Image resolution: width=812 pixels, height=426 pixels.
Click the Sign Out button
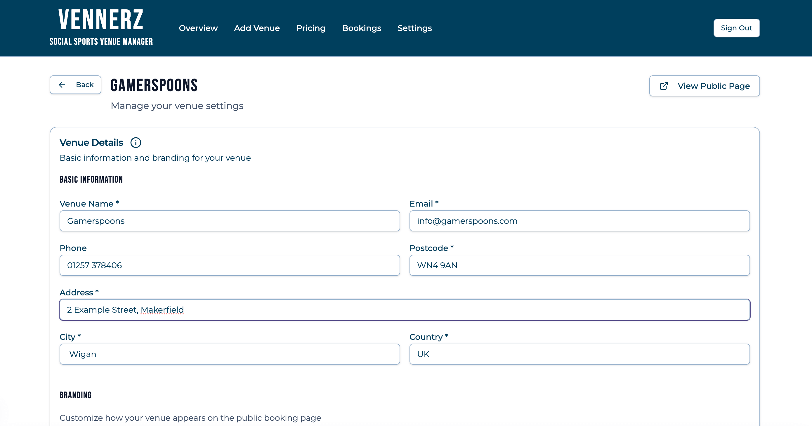[737, 28]
